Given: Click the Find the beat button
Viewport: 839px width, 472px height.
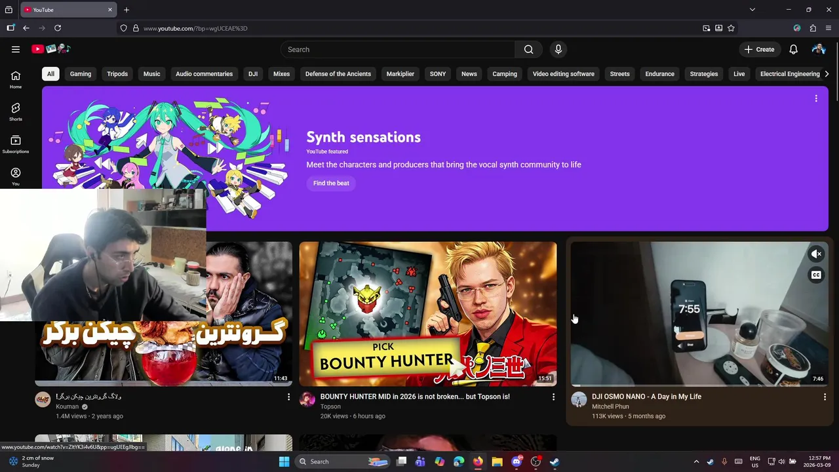Looking at the screenshot, I should tap(331, 184).
